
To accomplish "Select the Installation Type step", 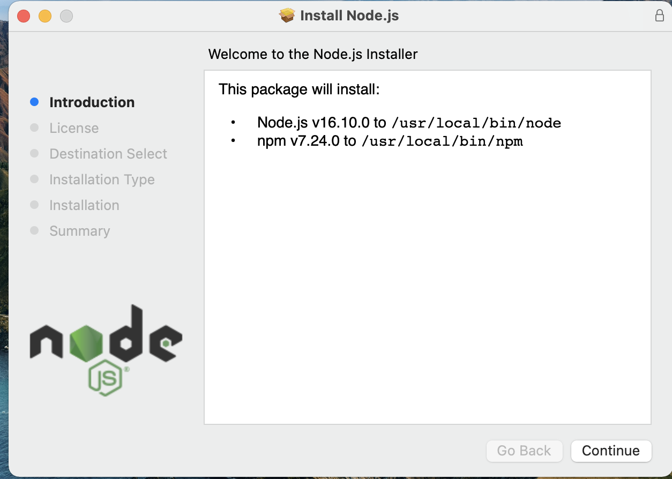I will tap(102, 179).
